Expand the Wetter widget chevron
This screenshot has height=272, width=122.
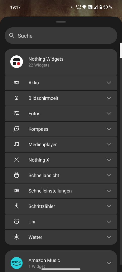pyautogui.click(x=109, y=237)
